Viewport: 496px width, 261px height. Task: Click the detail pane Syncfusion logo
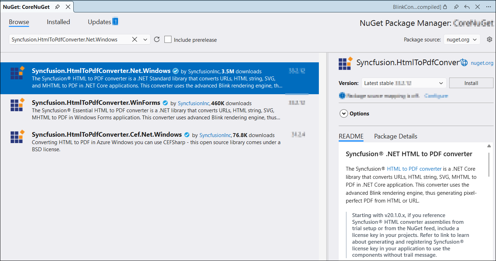pyautogui.click(x=346, y=63)
